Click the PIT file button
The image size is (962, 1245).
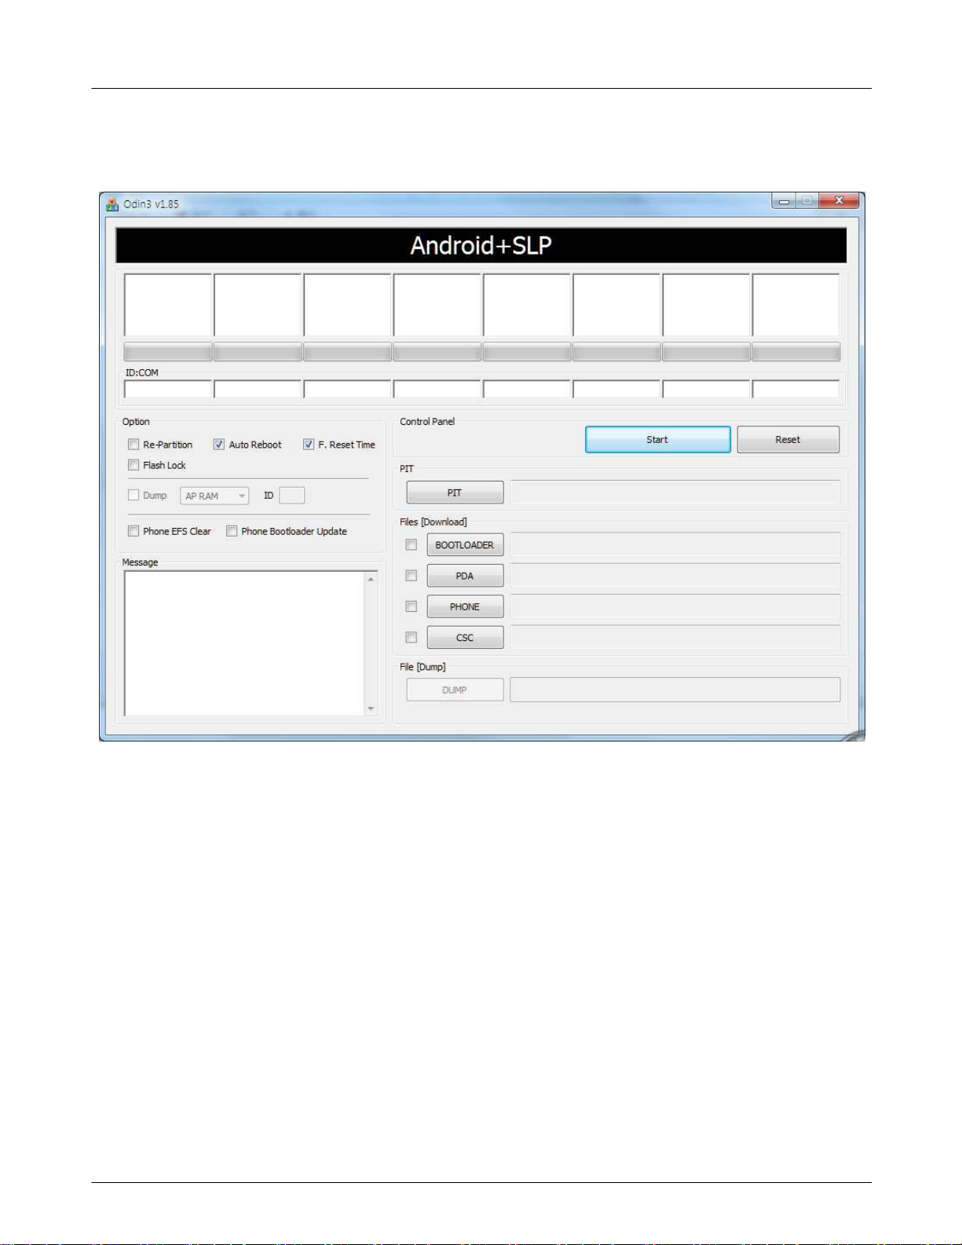tap(455, 493)
